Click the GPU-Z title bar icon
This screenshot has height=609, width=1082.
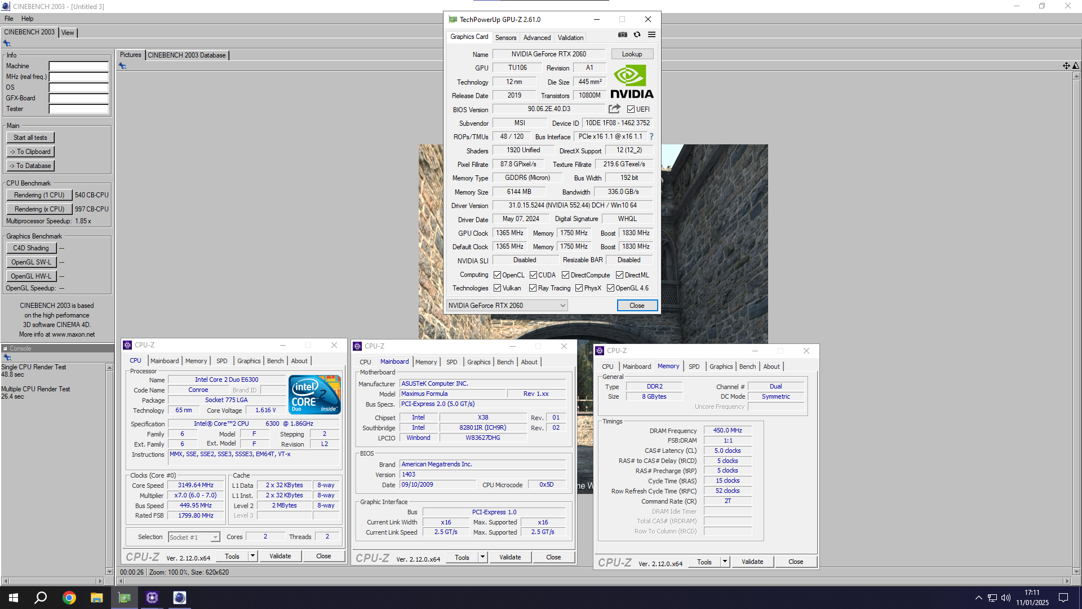[x=453, y=20]
